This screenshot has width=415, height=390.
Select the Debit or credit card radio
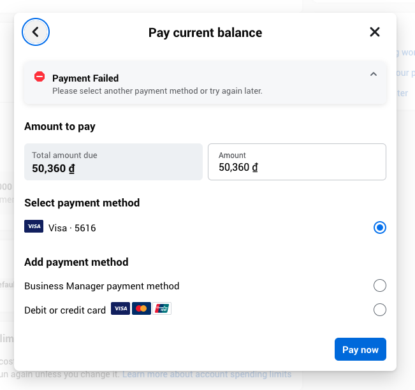(380, 310)
